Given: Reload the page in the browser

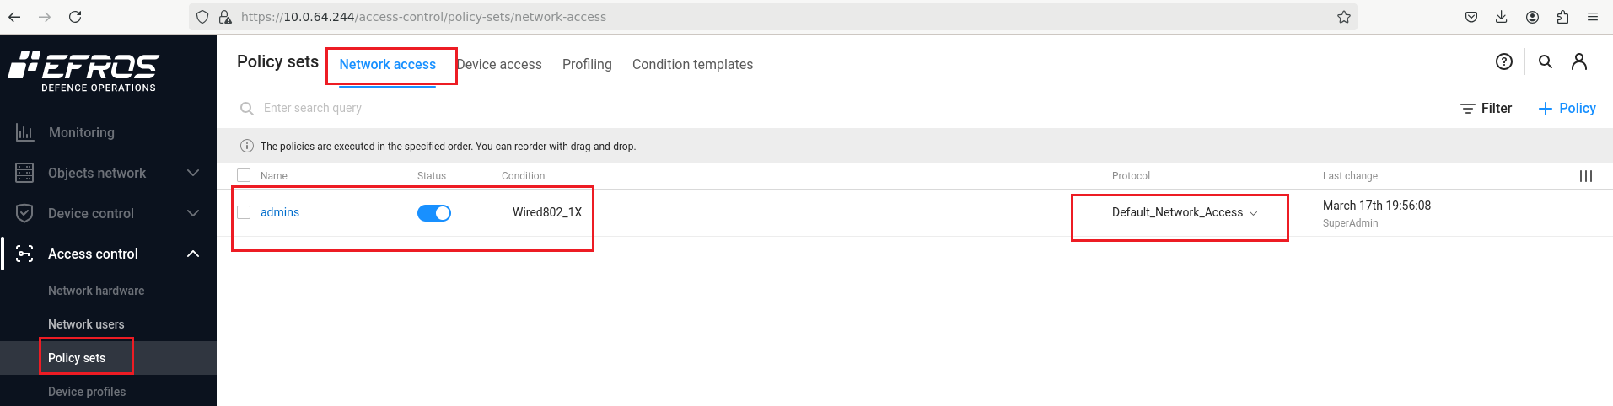Looking at the screenshot, I should [x=75, y=17].
